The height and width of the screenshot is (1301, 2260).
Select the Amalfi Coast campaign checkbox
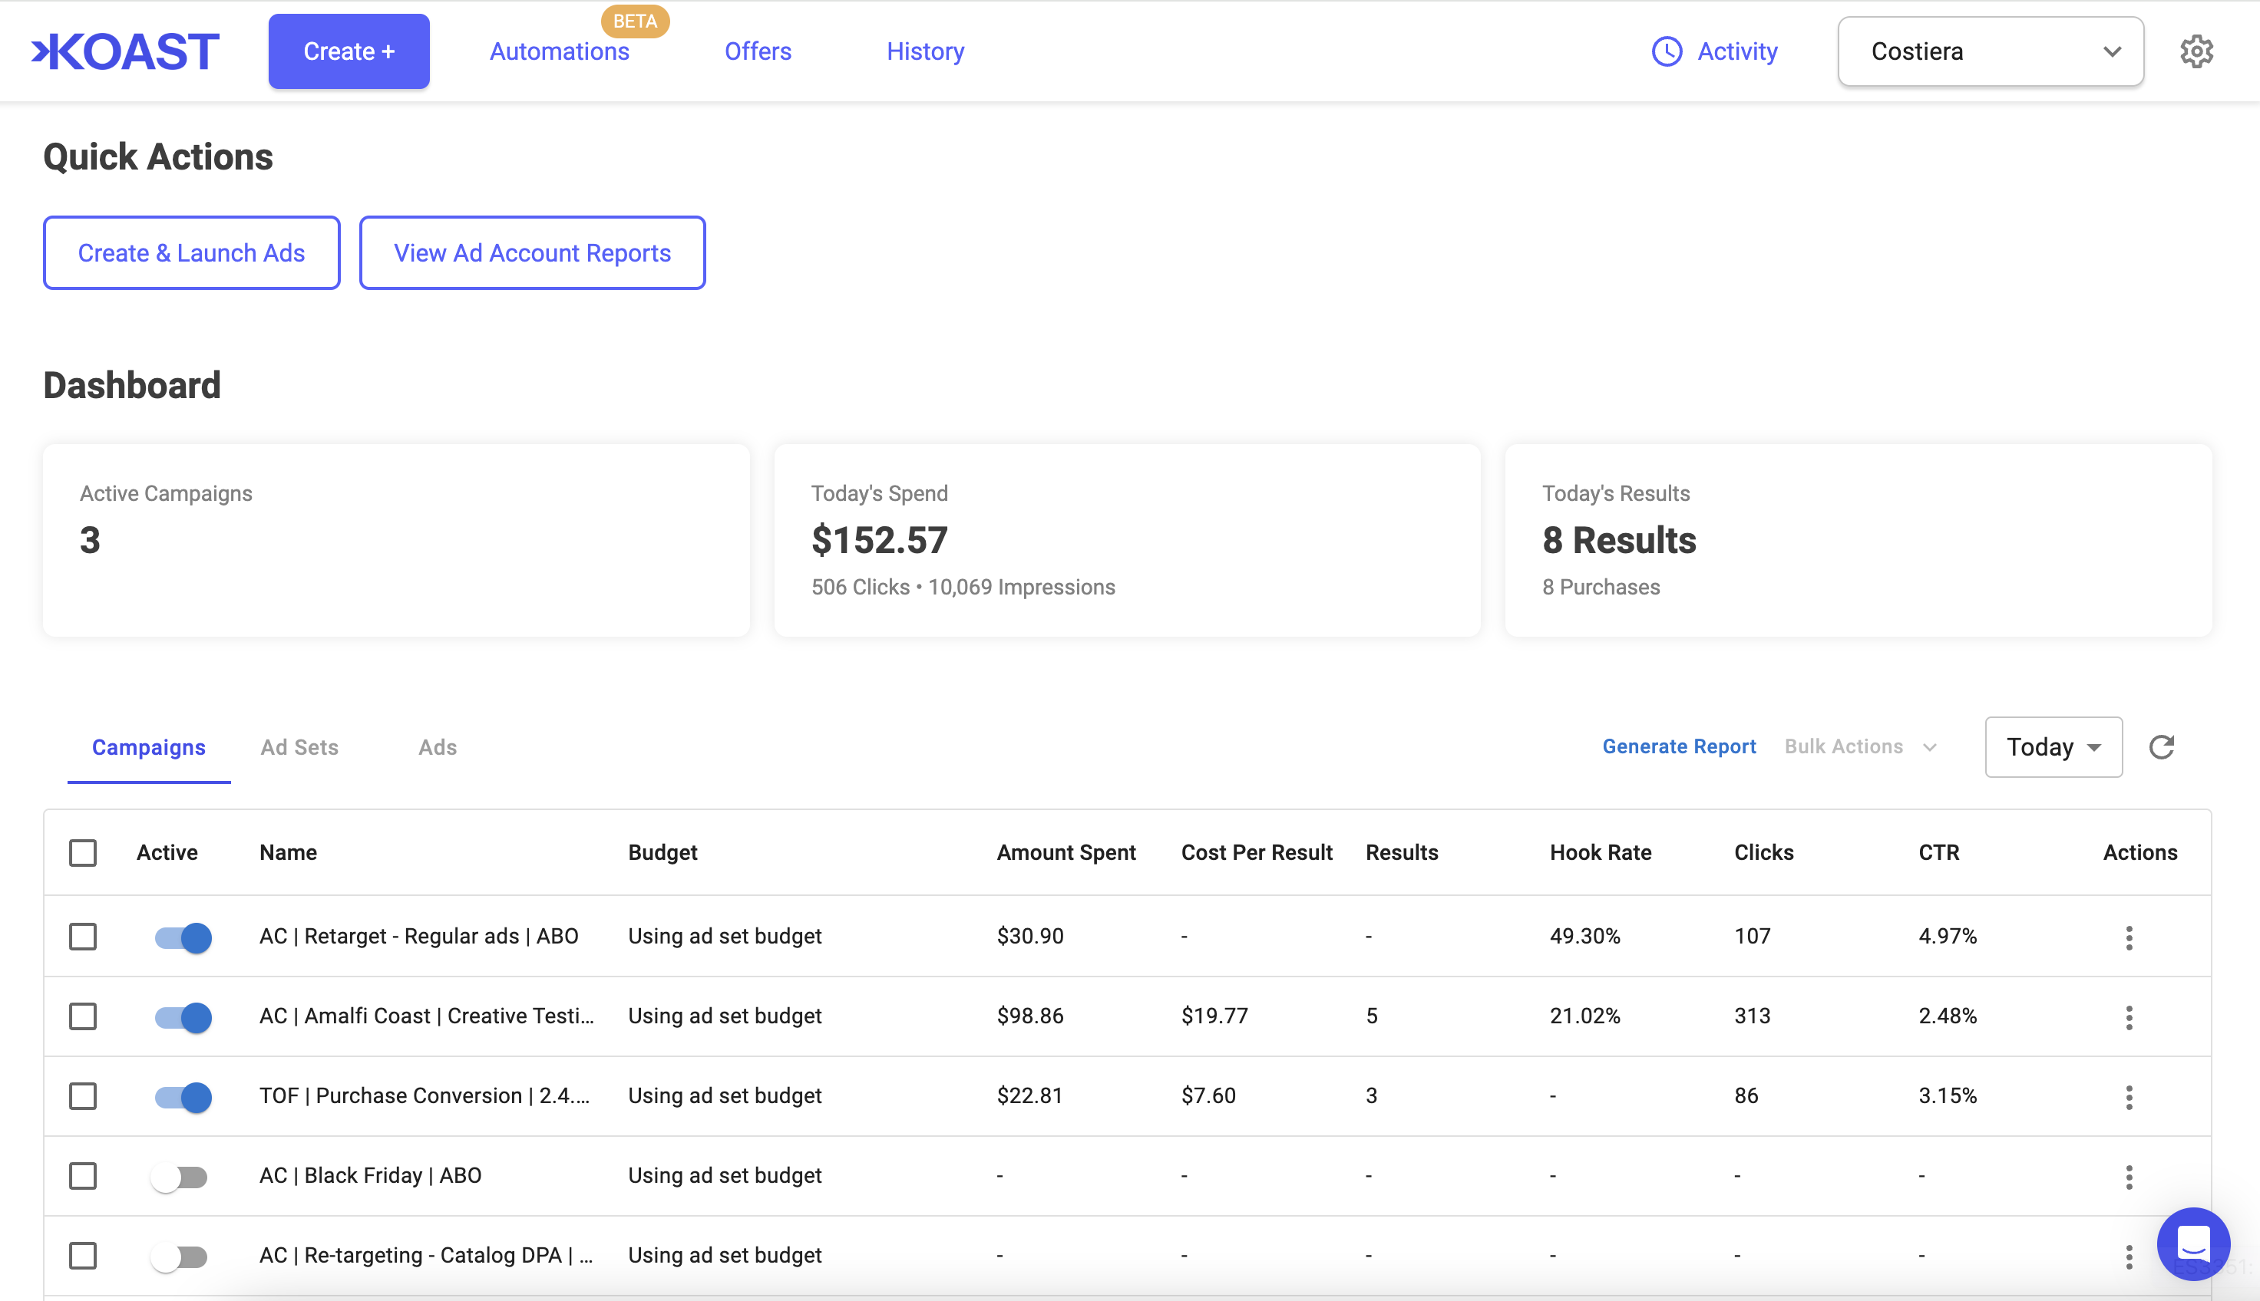tap(83, 1017)
